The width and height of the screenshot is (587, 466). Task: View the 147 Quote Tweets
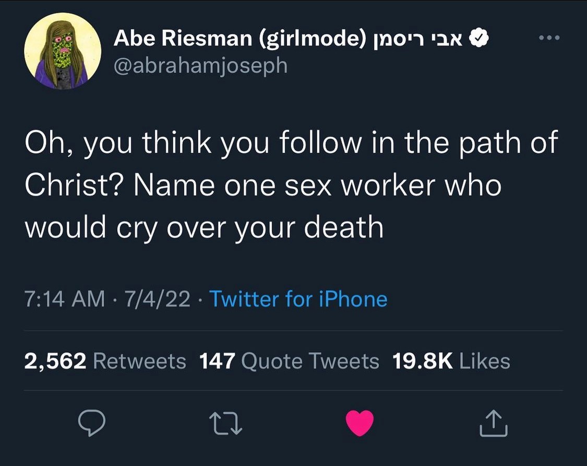(289, 361)
